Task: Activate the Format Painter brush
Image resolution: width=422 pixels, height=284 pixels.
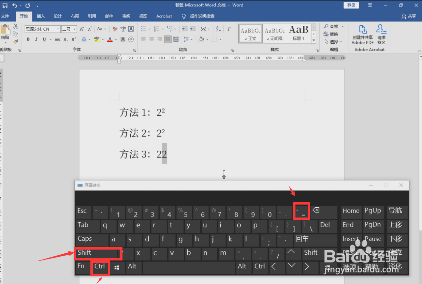Action: (15, 41)
